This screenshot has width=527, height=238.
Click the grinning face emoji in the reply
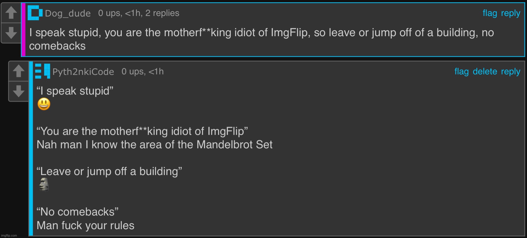43,103
